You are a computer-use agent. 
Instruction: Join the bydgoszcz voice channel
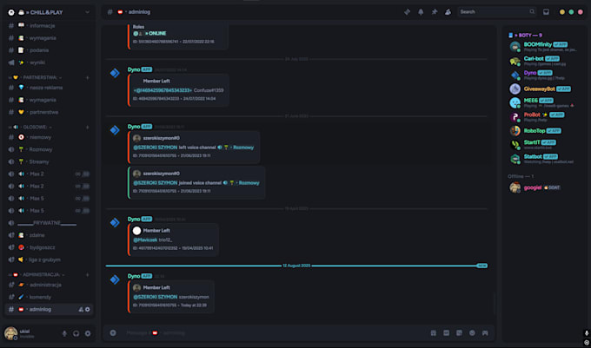click(49, 247)
